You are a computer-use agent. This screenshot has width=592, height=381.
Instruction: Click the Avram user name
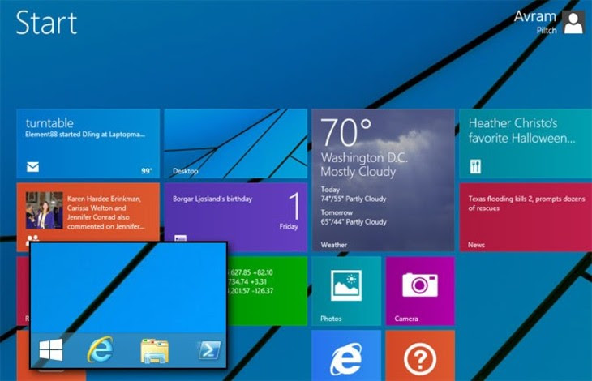(x=534, y=16)
